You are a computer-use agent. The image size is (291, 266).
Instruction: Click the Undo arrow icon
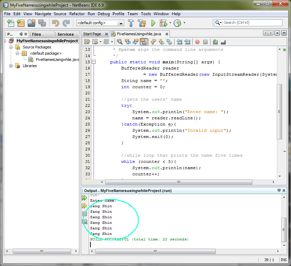tap(56, 23)
